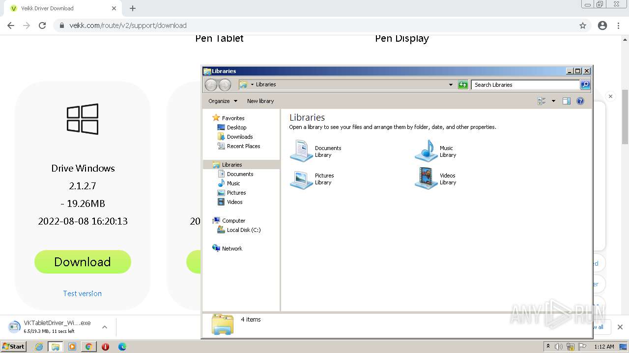Screen dimensions: 629x353
Task: Click the Explorer forward arrow button
Action: (225, 85)
